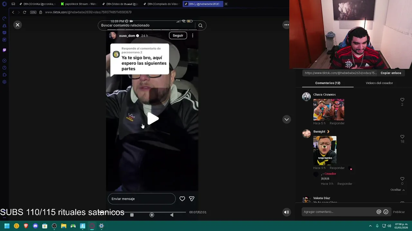The image size is (412, 231).
Task: Open Twitch in browser sidebar
Action: coord(4,50)
